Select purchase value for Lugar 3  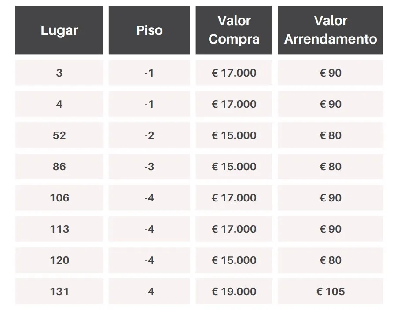[x=234, y=73]
